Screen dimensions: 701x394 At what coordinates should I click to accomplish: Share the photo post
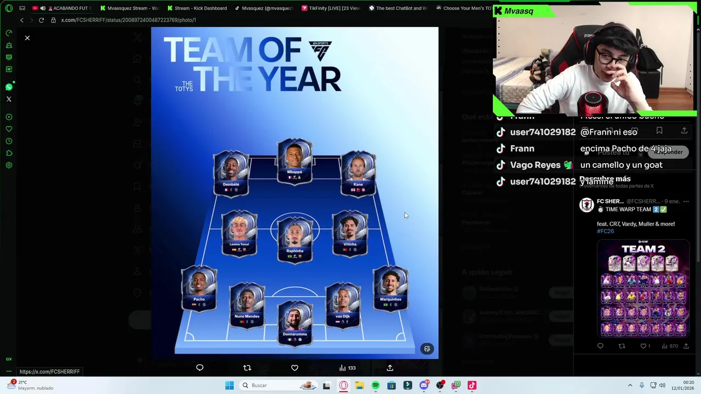(x=390, y=368)
